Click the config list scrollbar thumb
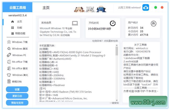The height and width of the screenshot is (110, 170). tap(117, 51)
